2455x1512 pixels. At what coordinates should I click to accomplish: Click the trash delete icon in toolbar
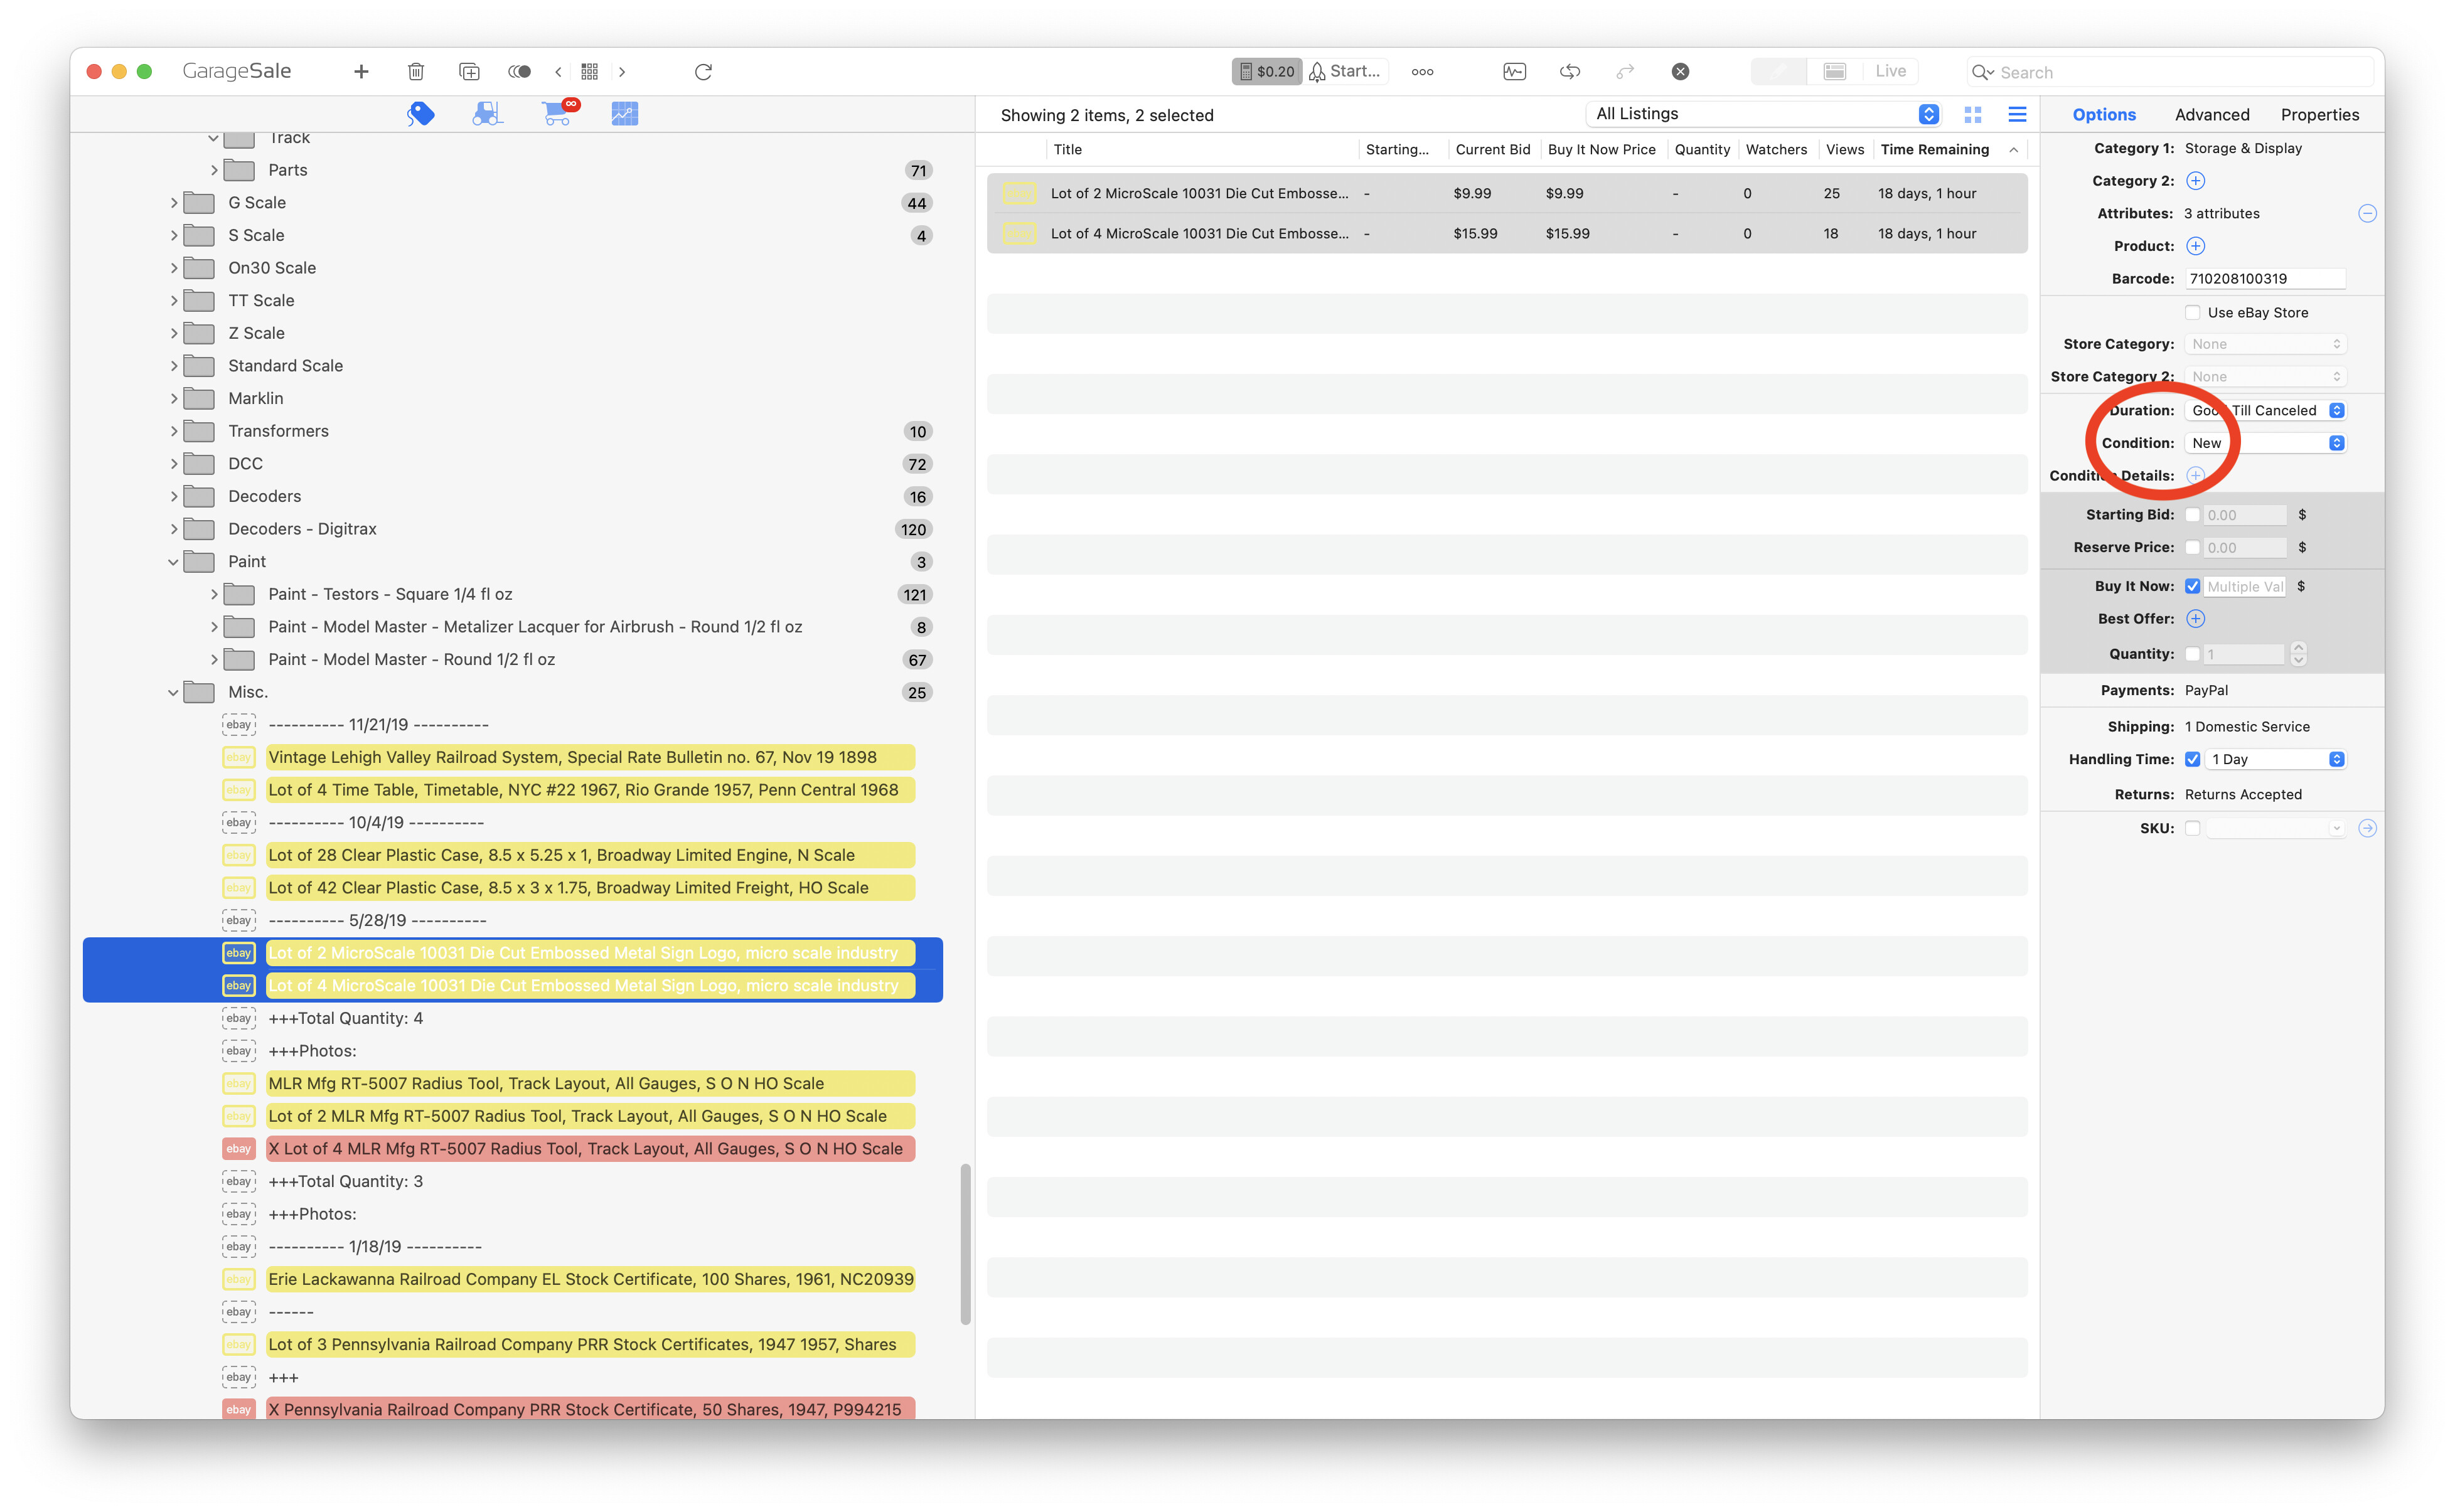click(416, 71)
